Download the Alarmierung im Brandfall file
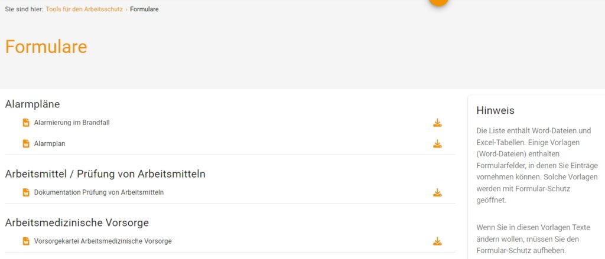605x259 pixels. [x=437, y=123]
